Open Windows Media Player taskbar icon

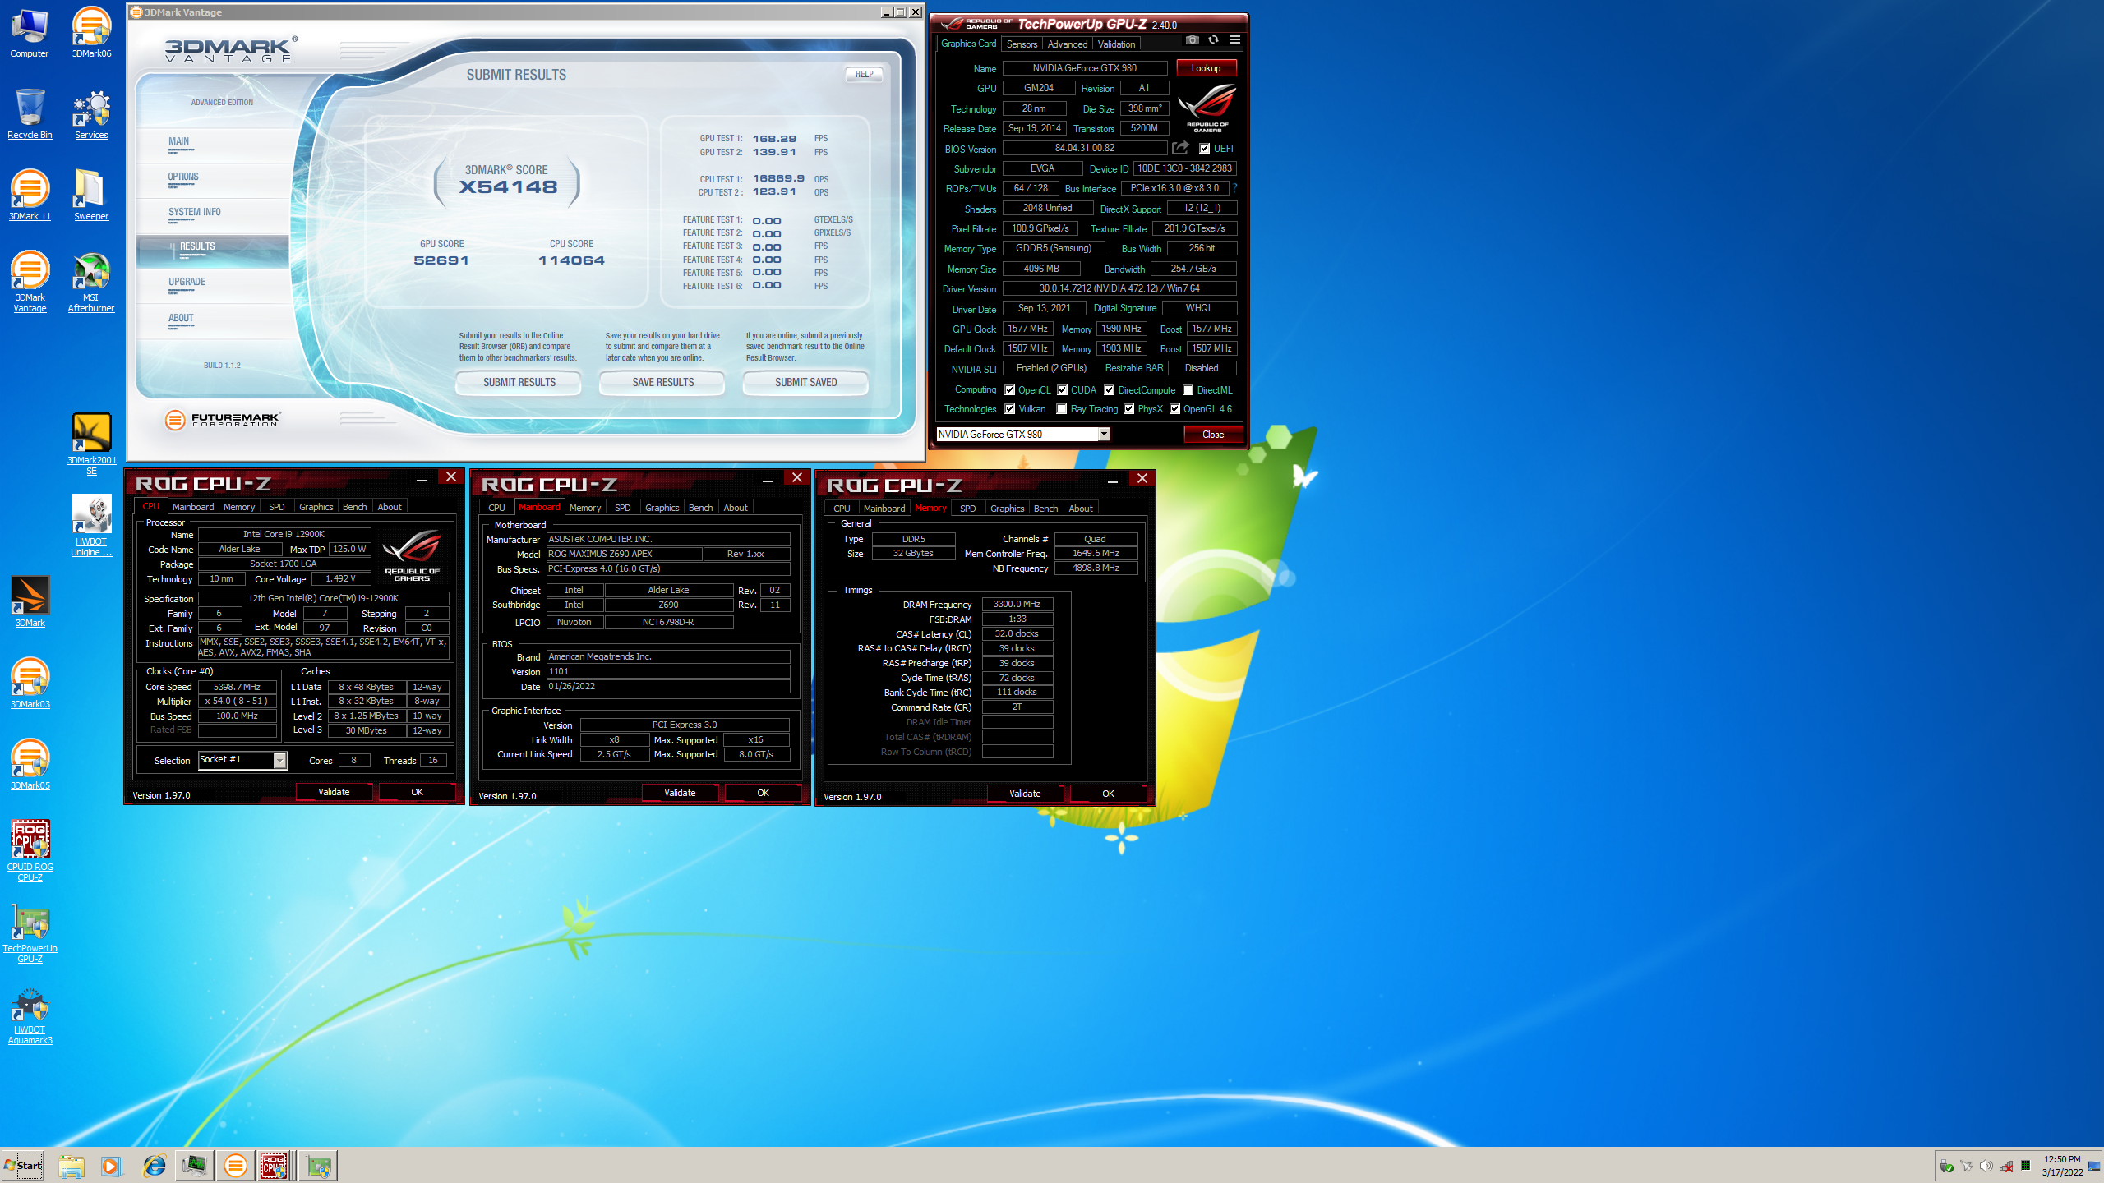pyautogui.click(x=112, y=1166)
